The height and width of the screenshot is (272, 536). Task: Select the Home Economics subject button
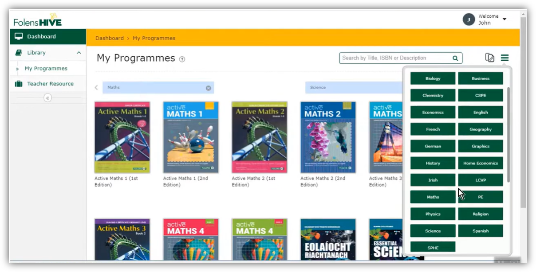pos(481,163)
